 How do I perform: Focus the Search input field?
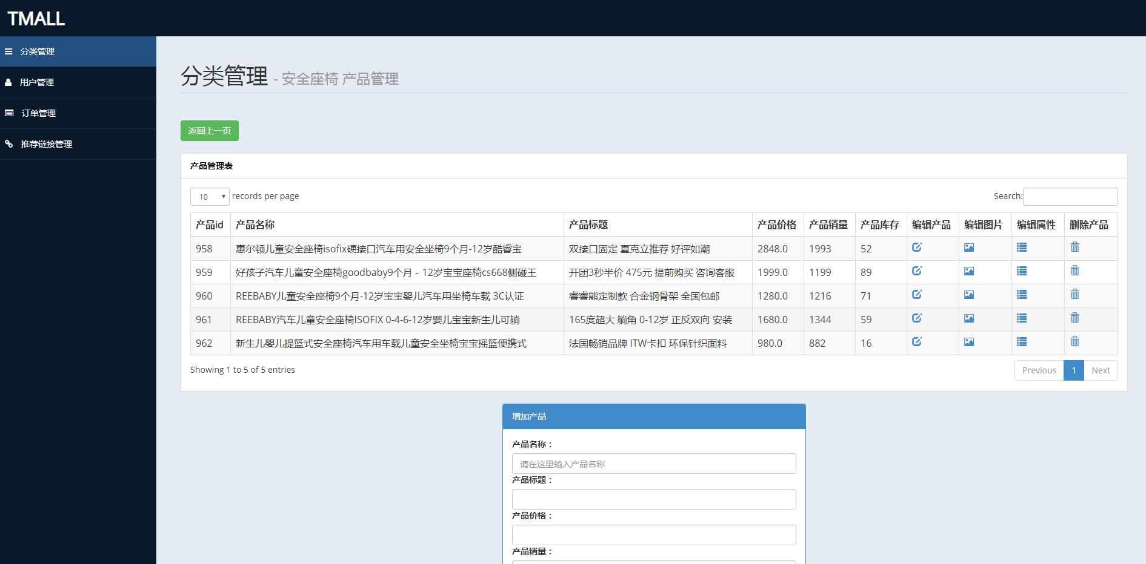coord(1070,197)
